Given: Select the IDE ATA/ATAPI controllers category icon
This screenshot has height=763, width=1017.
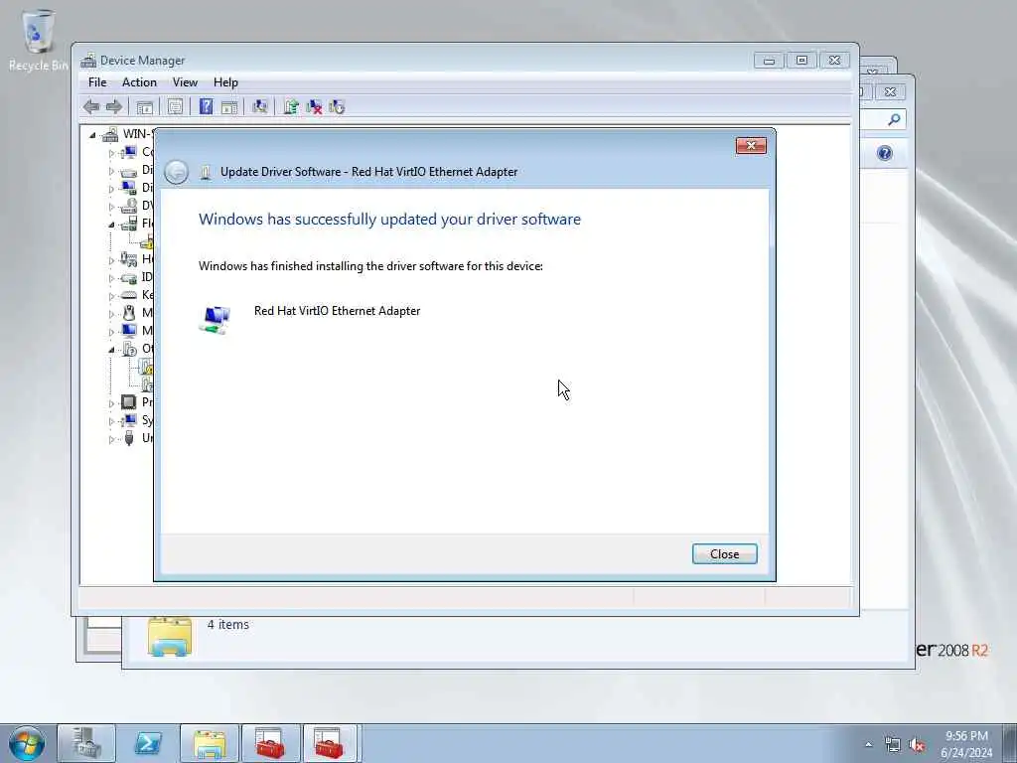Looking at the screenshot, I should (129, 278).
